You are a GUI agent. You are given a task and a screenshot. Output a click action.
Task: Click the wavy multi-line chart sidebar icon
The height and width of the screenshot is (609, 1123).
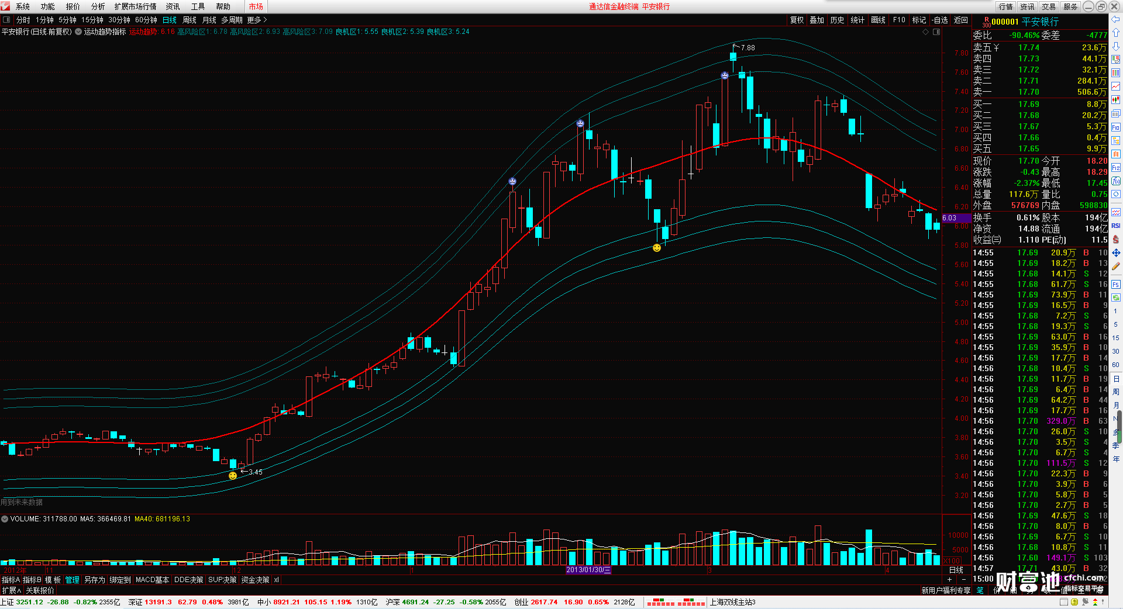point(1116,212)
